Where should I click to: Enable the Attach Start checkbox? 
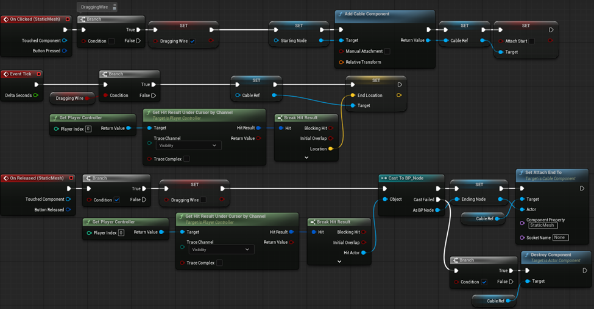coord(532,41)
